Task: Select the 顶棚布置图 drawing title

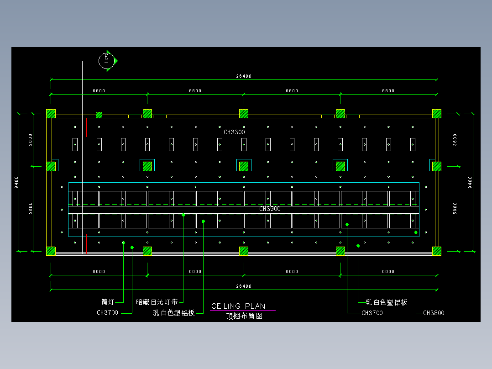Action: click(245, 316)
